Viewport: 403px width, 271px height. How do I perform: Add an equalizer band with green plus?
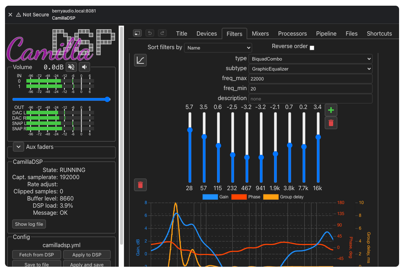[331, 110]
